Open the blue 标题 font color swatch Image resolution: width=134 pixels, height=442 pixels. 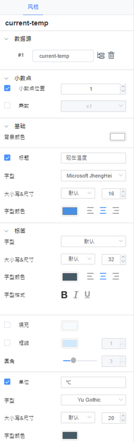click(x=70, y=211)
